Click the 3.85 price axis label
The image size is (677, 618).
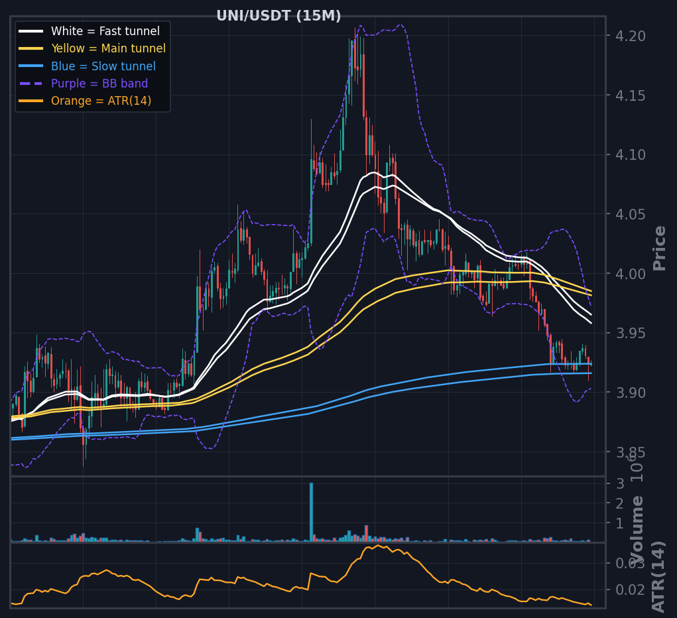pyautogui.click(x=631, y=452)
